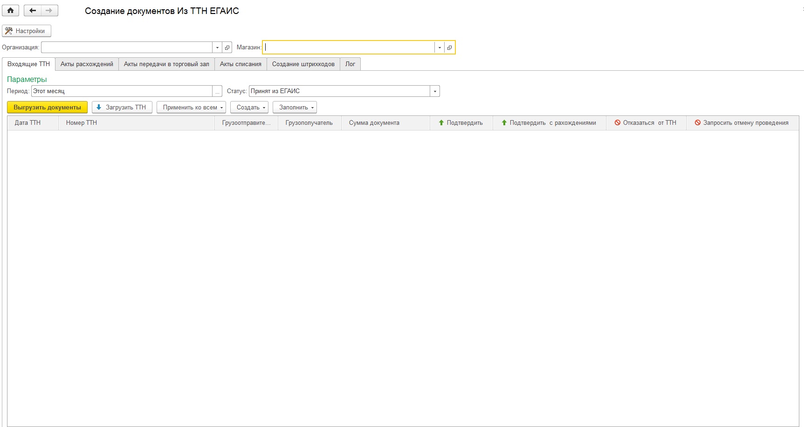Open the Создать dropdown menu

pos(251,108)
